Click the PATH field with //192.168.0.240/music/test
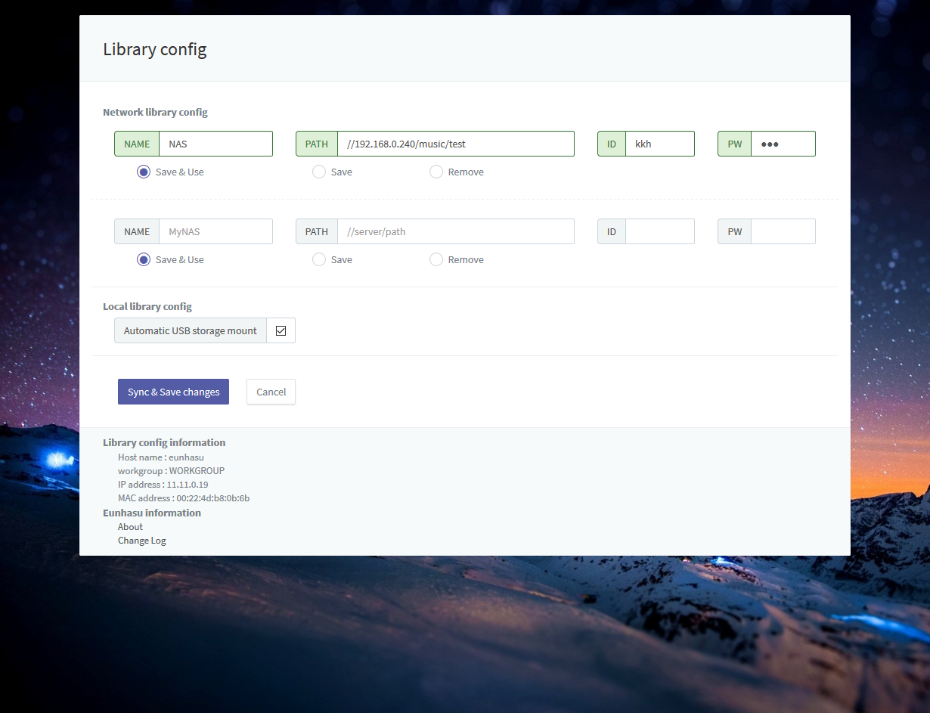 tap(455, 144)
